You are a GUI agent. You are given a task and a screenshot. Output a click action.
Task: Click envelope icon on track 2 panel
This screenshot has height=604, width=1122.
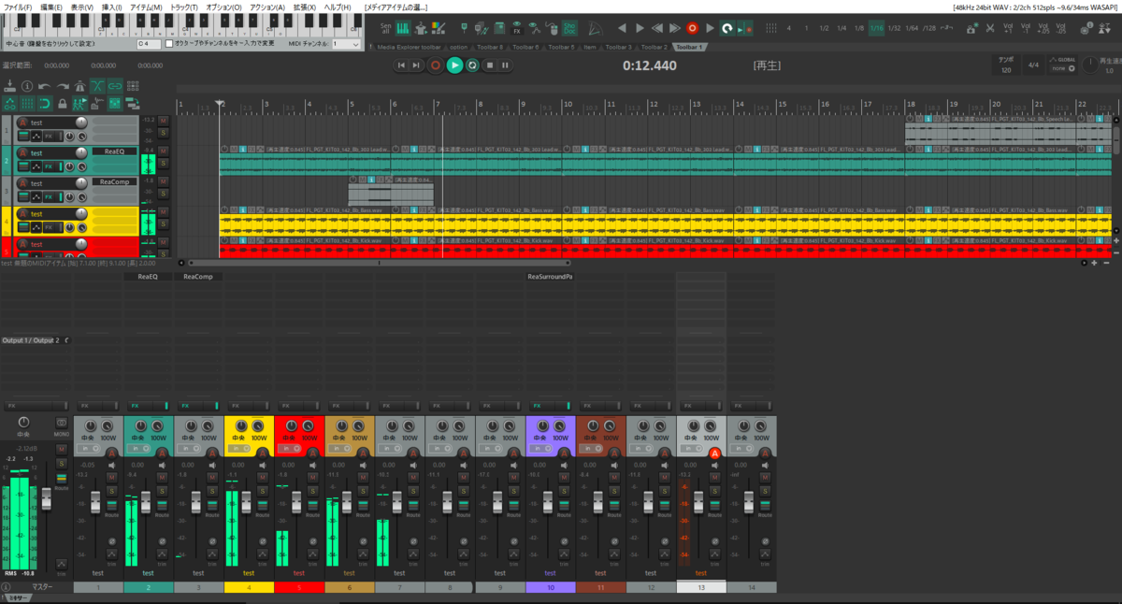pyautogui.click(x=36, y=166)
